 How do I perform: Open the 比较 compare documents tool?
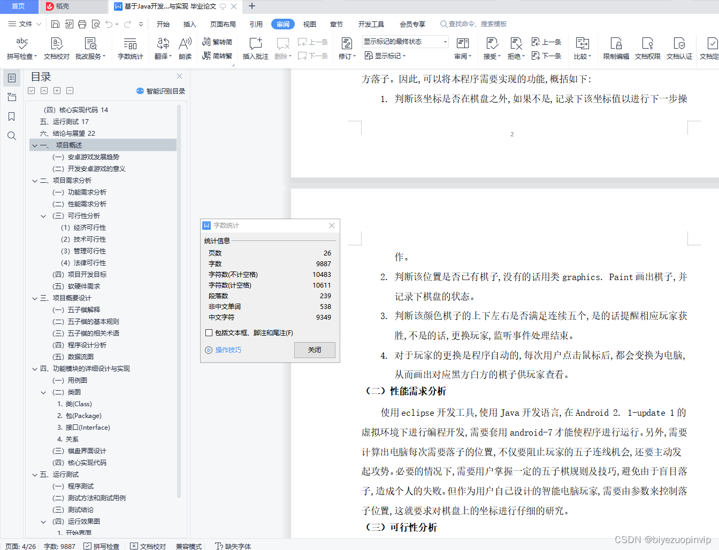[582, 48]
